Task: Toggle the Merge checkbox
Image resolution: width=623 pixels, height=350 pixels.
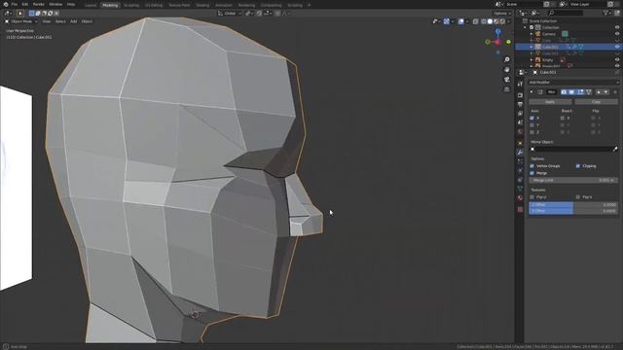Action: tap(532, 173)
